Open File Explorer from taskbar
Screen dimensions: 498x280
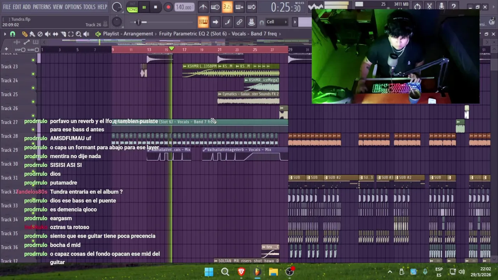274,272
